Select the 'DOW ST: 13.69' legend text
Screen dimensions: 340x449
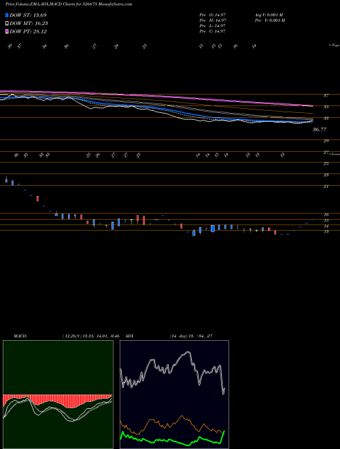[28, 15]
